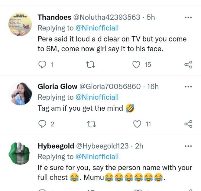Reply to the Thandoes tweet

tap(43, 64)
